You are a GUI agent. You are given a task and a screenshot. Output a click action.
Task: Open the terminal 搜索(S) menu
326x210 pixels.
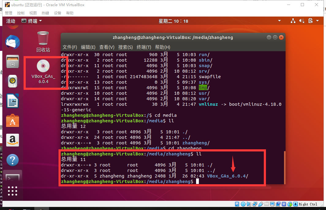(126, 47)
